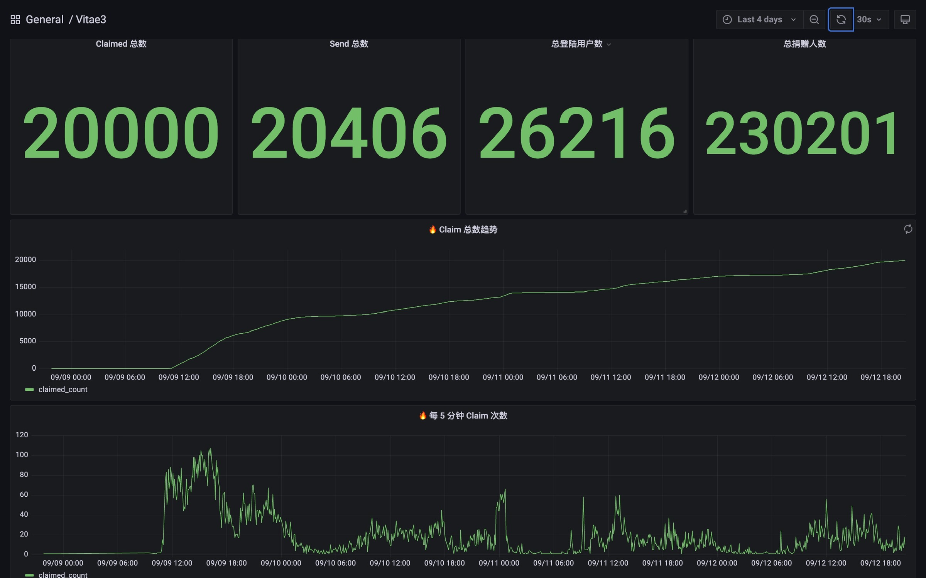Toggle claimed_count series in 5-minute chart legend
Screen dimensions: 926x578
[63, 575]
